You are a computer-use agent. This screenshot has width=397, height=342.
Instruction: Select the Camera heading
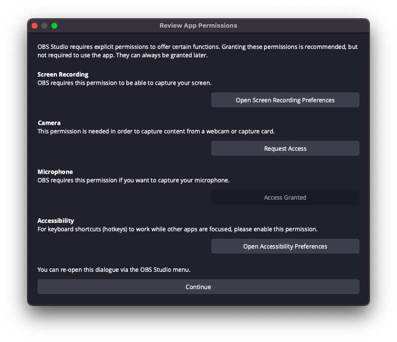click(49, 123)
